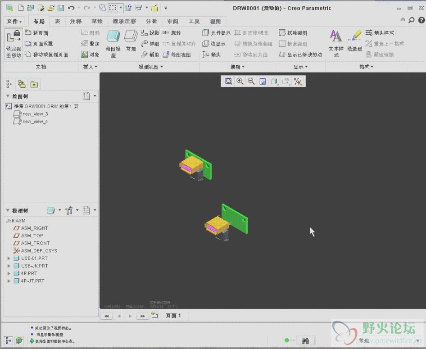
Task: Expand 编辑 edit group dropdown
Action: pos(237,67)
